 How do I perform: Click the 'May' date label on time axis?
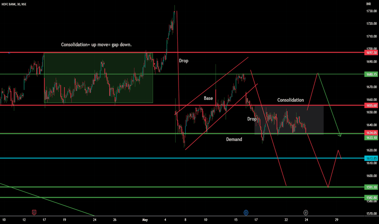145,220
